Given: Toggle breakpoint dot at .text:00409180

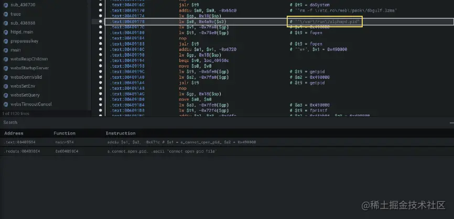Looking at the screenshot, I should (x=101, y=33).
